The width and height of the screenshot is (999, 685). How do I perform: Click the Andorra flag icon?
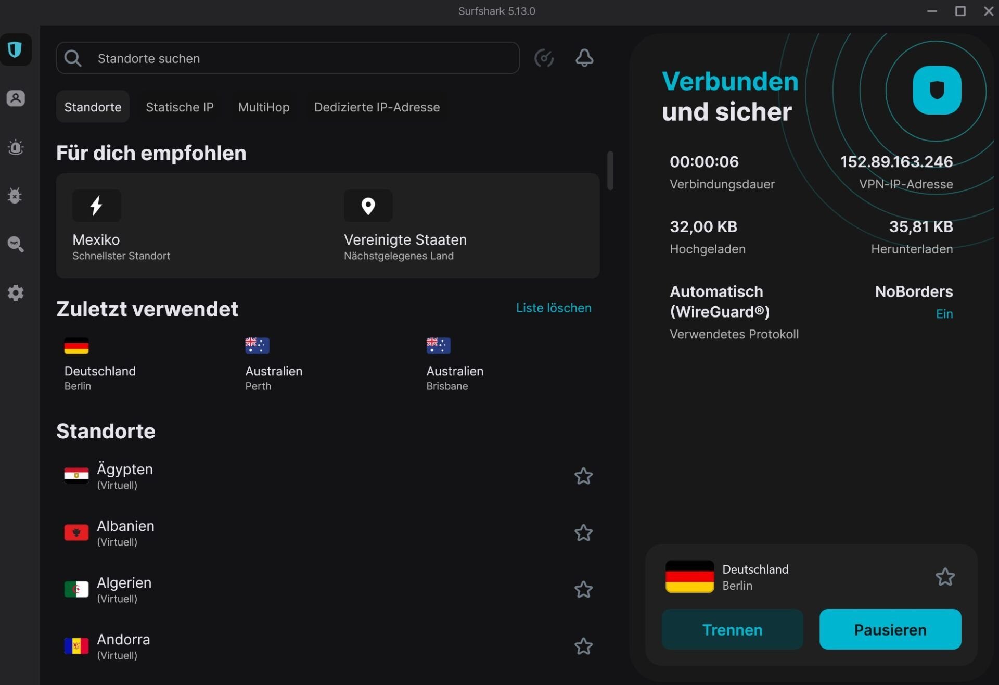(76, 646)
